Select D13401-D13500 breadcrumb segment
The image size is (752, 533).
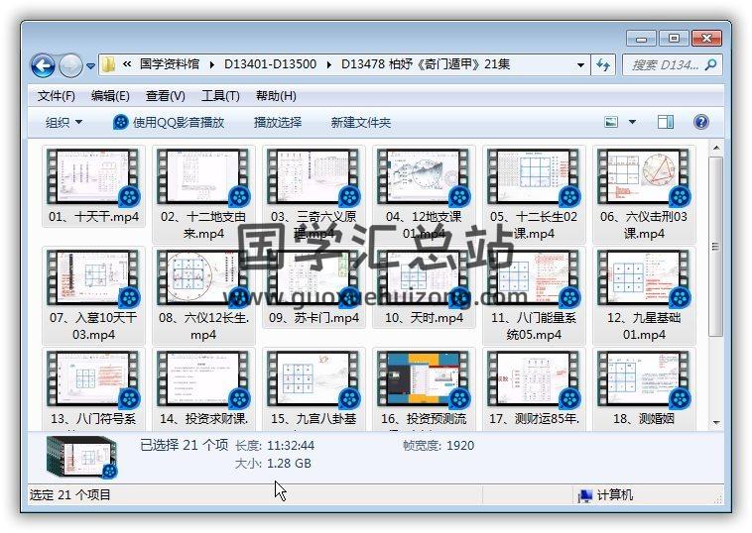tap(271, 64)
